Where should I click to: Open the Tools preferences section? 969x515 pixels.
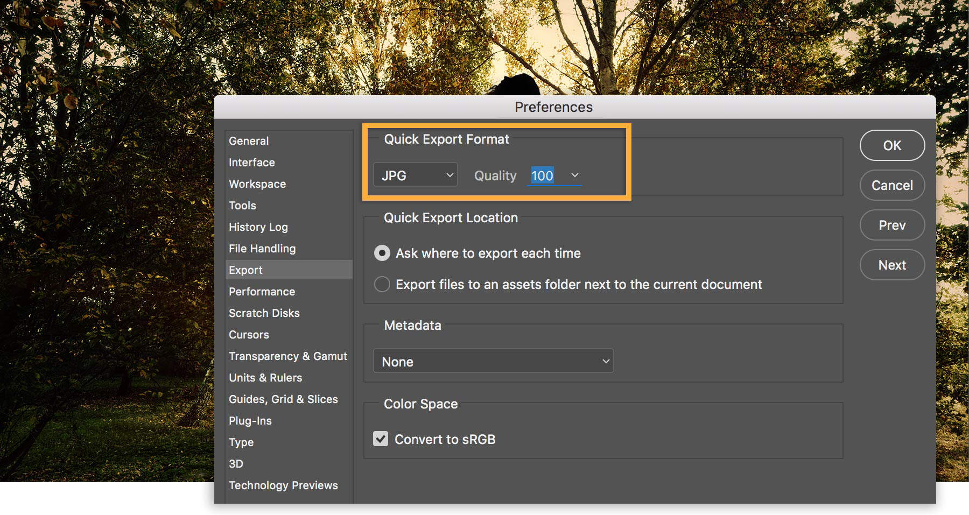click(x=242, y=205)
